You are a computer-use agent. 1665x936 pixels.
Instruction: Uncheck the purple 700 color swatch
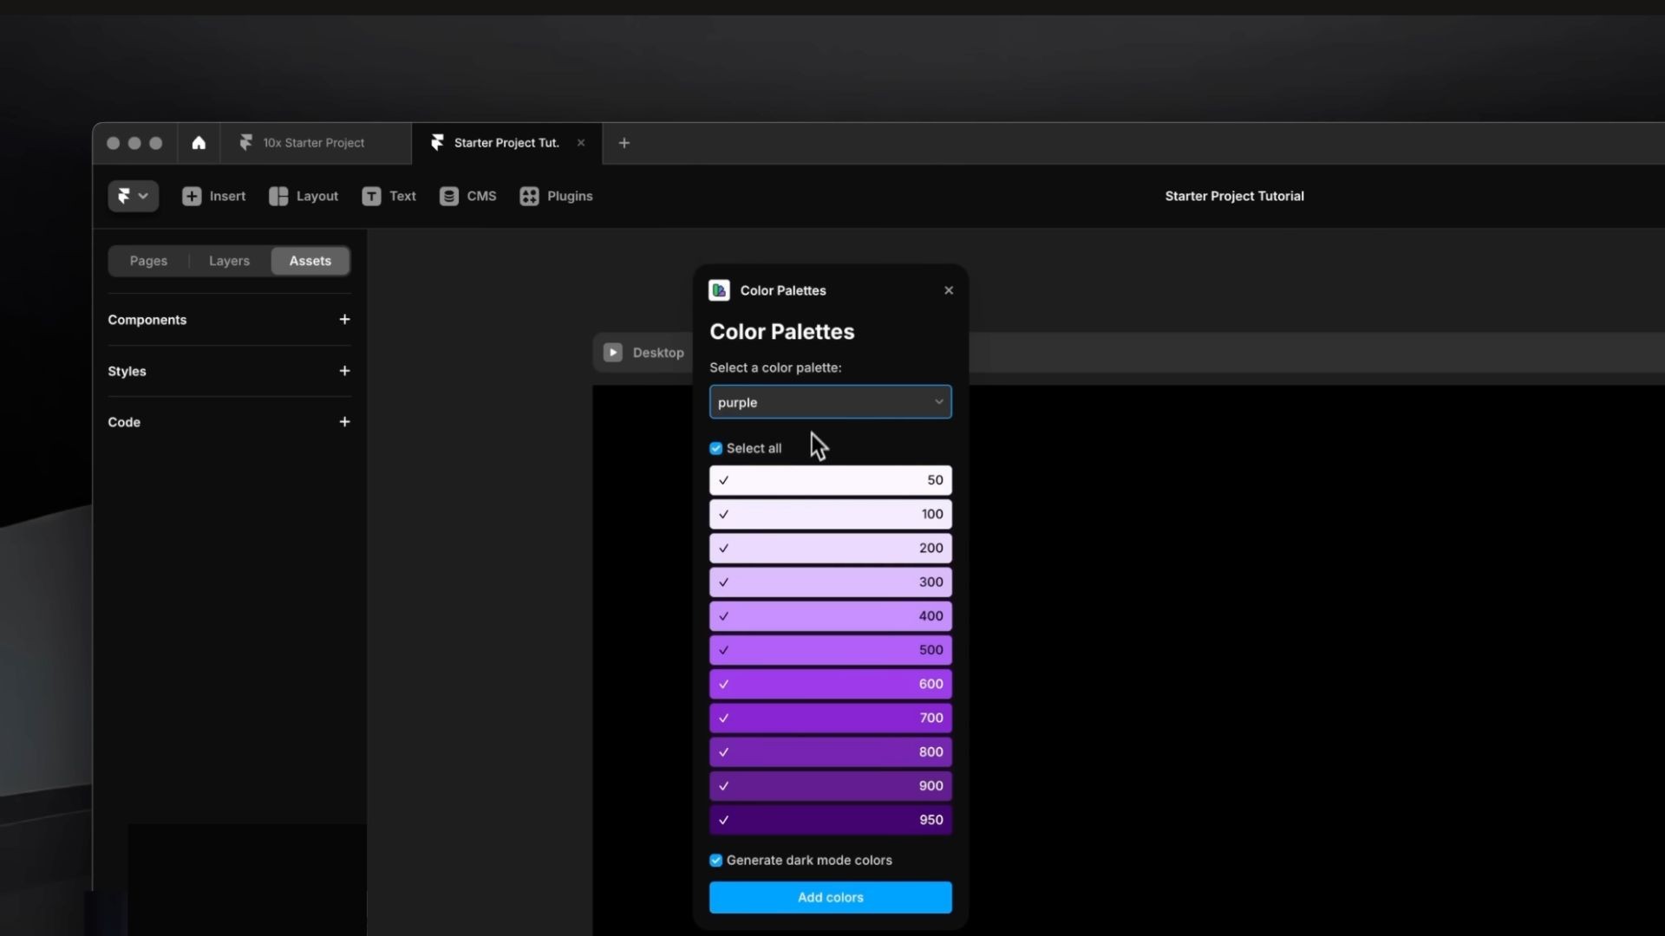pyautogui.click(x=724, y=717)
